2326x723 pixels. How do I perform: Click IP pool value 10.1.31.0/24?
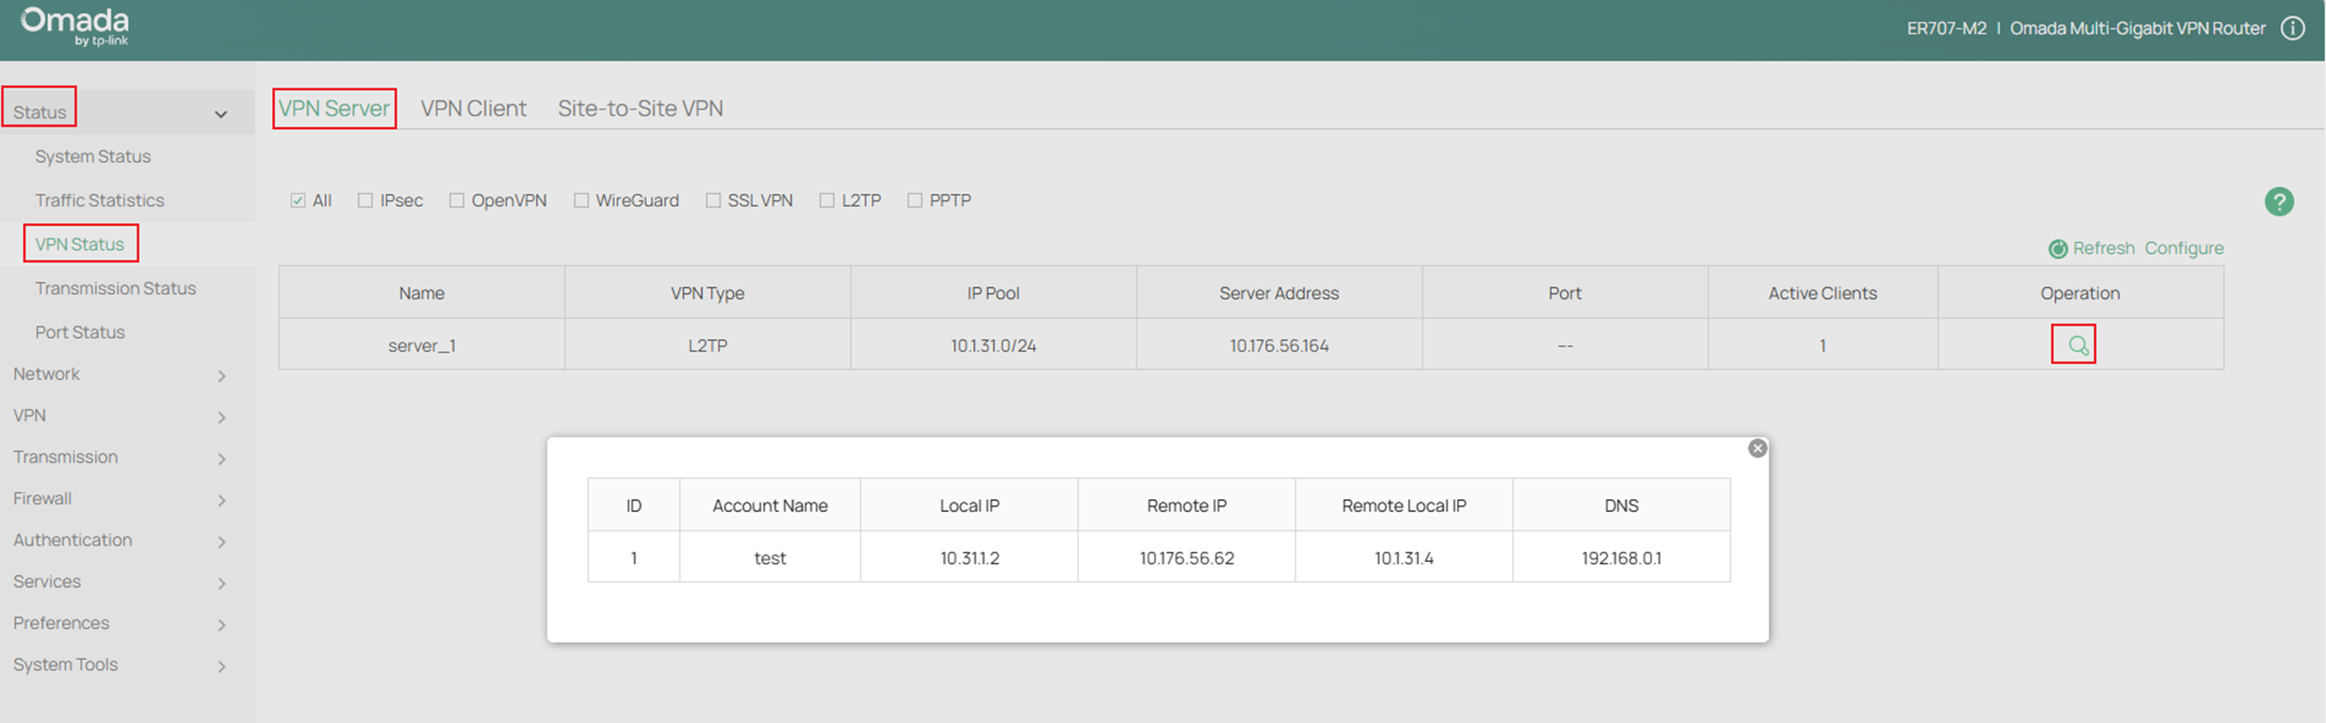point(992,345)
